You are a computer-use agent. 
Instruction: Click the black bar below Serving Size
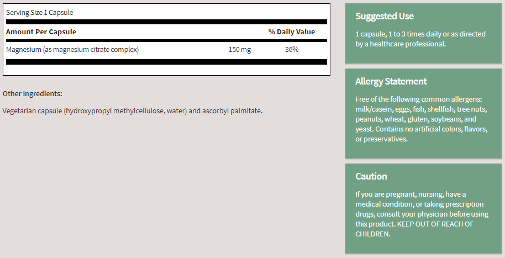click(x=166, y=22)
